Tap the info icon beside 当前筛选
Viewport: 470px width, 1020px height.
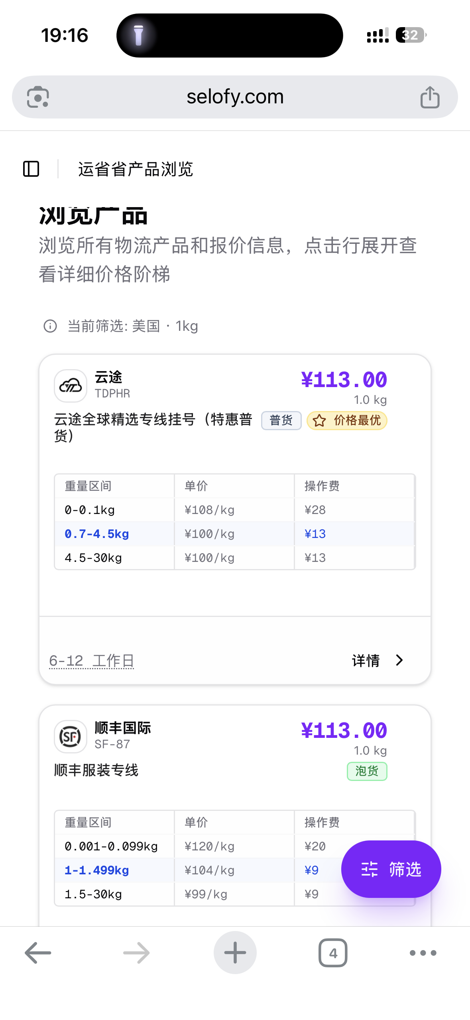[x=50, y=326]
